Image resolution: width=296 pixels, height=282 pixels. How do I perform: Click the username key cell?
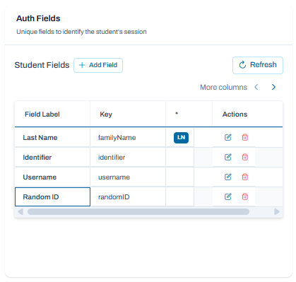(x=128, y=177)
